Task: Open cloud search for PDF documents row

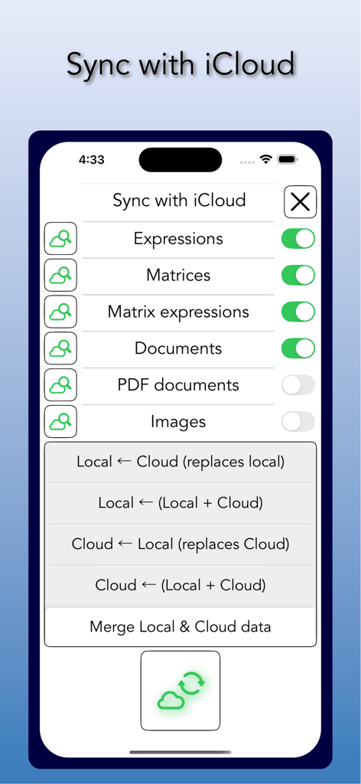Action: tap(60, 384)
